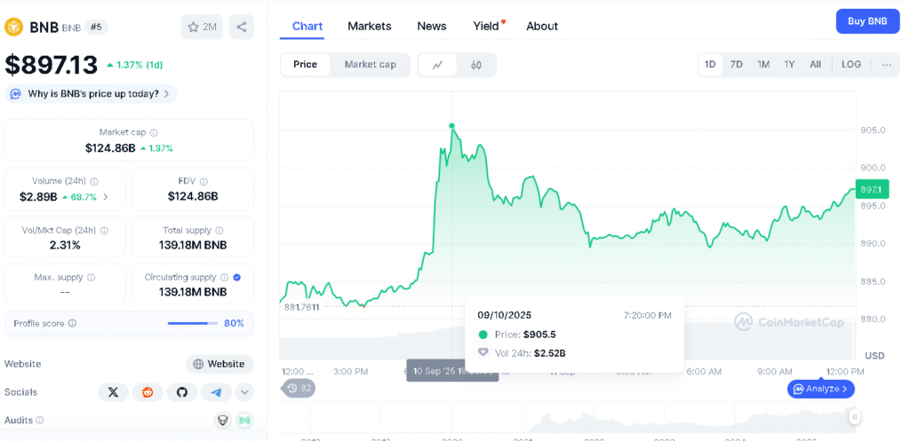Click the Website link button
910x441 pixels.
[219, 364]
